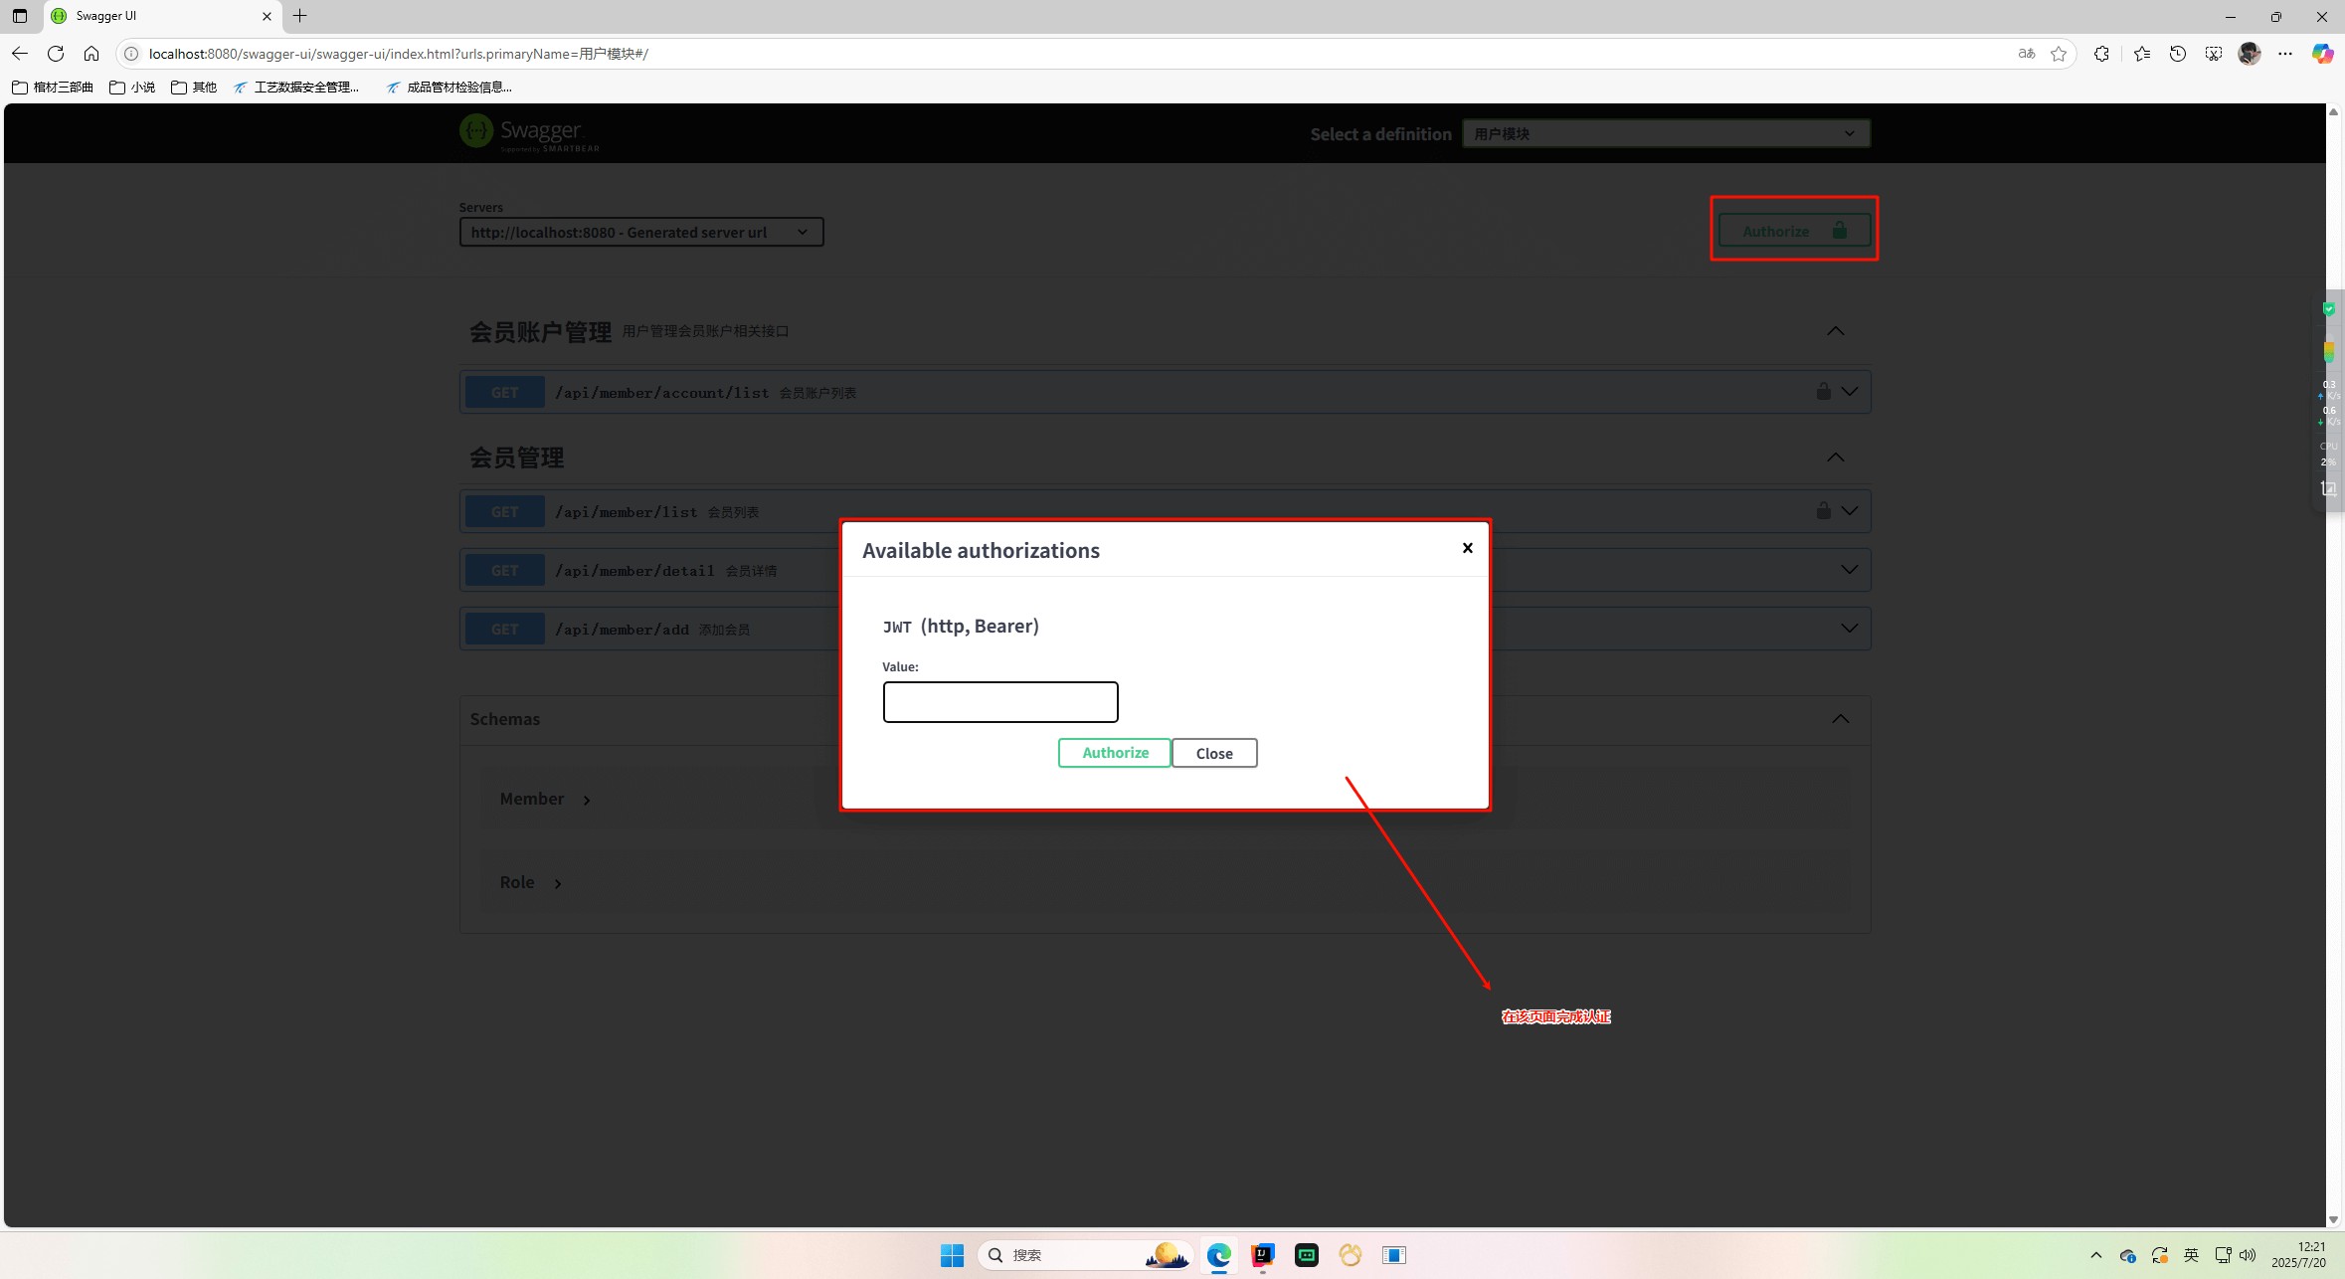The height and width of the screenshot is (1279, 2345).
Task: Click the IntelliJ IDEA taskbar icon
Action: tap(1262, 1255)
